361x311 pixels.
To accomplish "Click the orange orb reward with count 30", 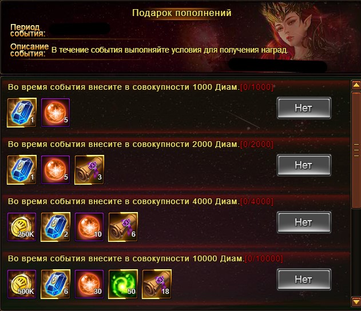I will click(89, 284).
